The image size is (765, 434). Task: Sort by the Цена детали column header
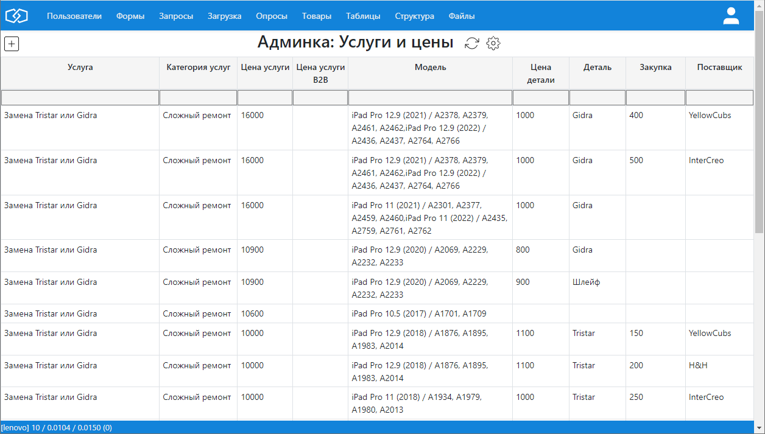point(541,74)
